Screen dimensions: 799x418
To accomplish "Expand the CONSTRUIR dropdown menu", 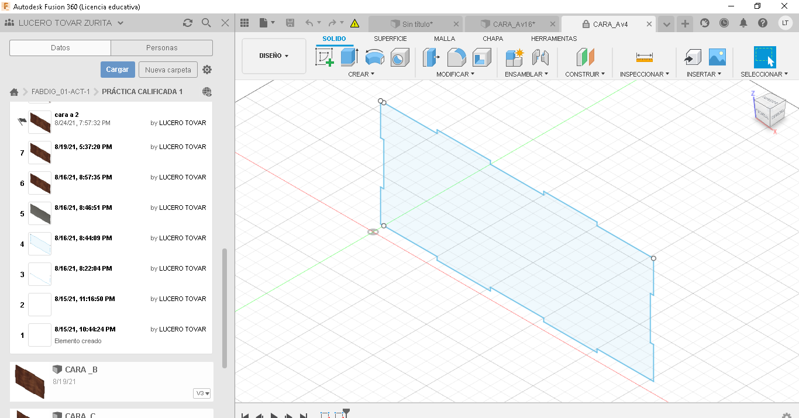I will [585, 74].
